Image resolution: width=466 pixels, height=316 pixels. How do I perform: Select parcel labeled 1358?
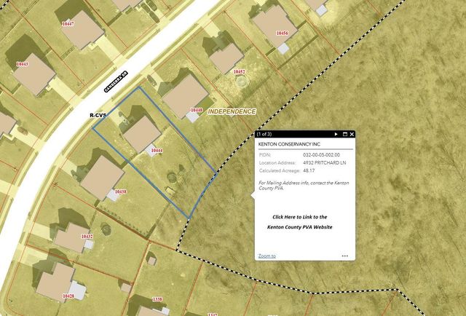pyautogui.click(x=157, y=299)
